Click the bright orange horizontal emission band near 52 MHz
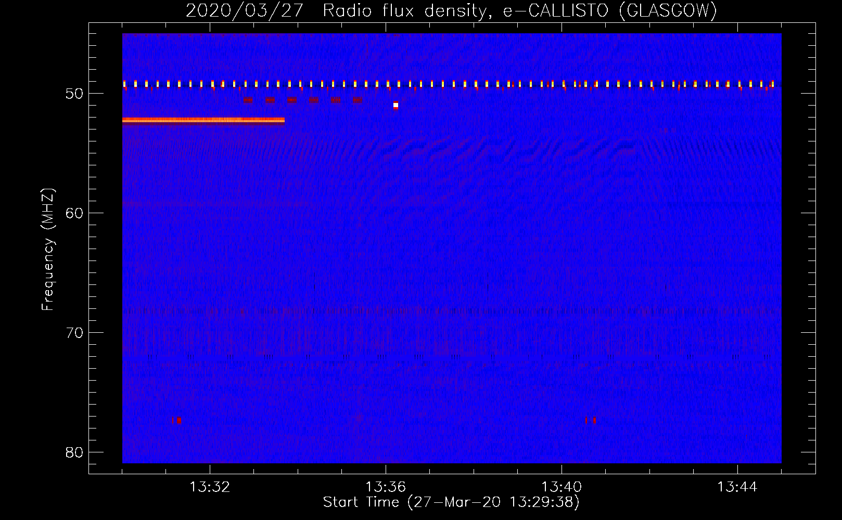 (203, 120)
